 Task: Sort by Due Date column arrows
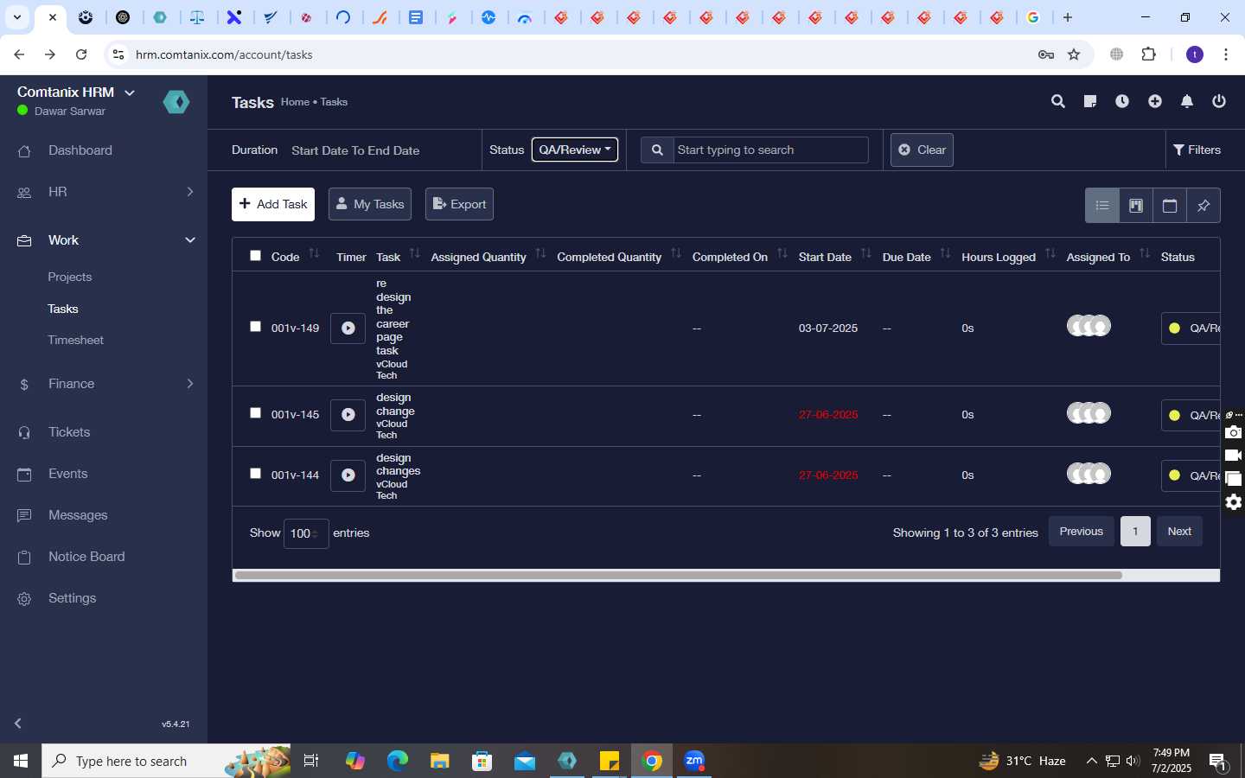[x=945, y=253]
